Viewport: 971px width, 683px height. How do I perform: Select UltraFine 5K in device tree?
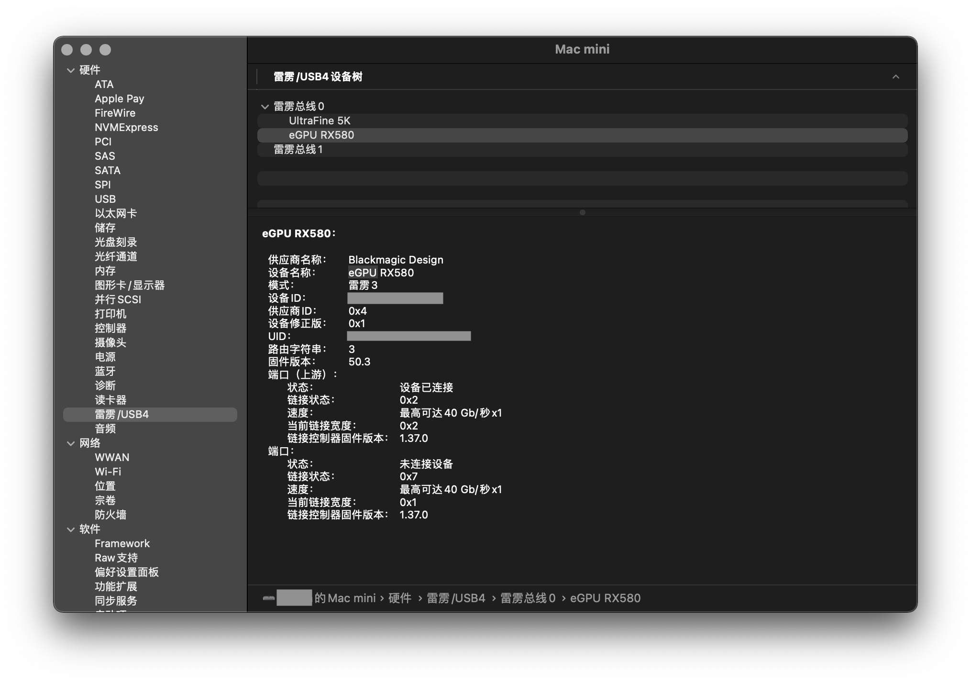coord(320,121)
